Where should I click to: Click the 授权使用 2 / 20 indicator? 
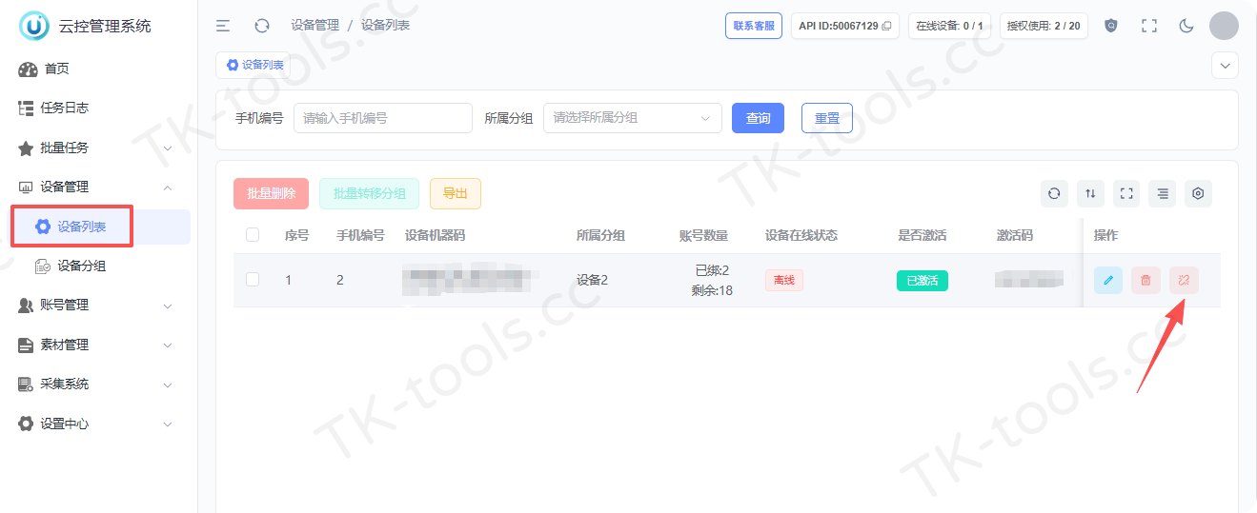[1044, 26]
